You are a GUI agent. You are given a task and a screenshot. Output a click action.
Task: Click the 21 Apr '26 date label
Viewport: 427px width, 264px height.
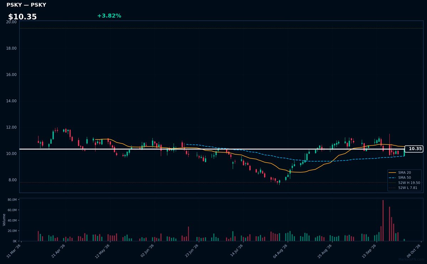coord(58,250)
